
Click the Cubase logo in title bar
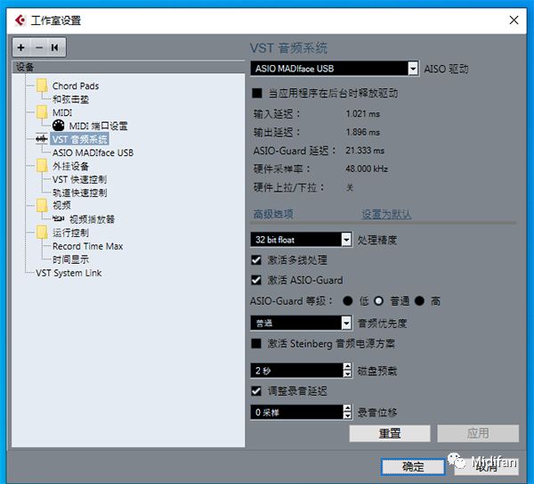coord(20,21)
